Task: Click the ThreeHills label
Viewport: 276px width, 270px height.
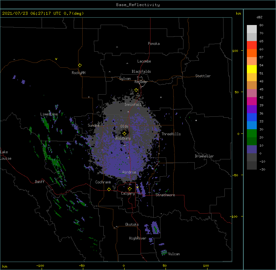Action: [171, 134]
